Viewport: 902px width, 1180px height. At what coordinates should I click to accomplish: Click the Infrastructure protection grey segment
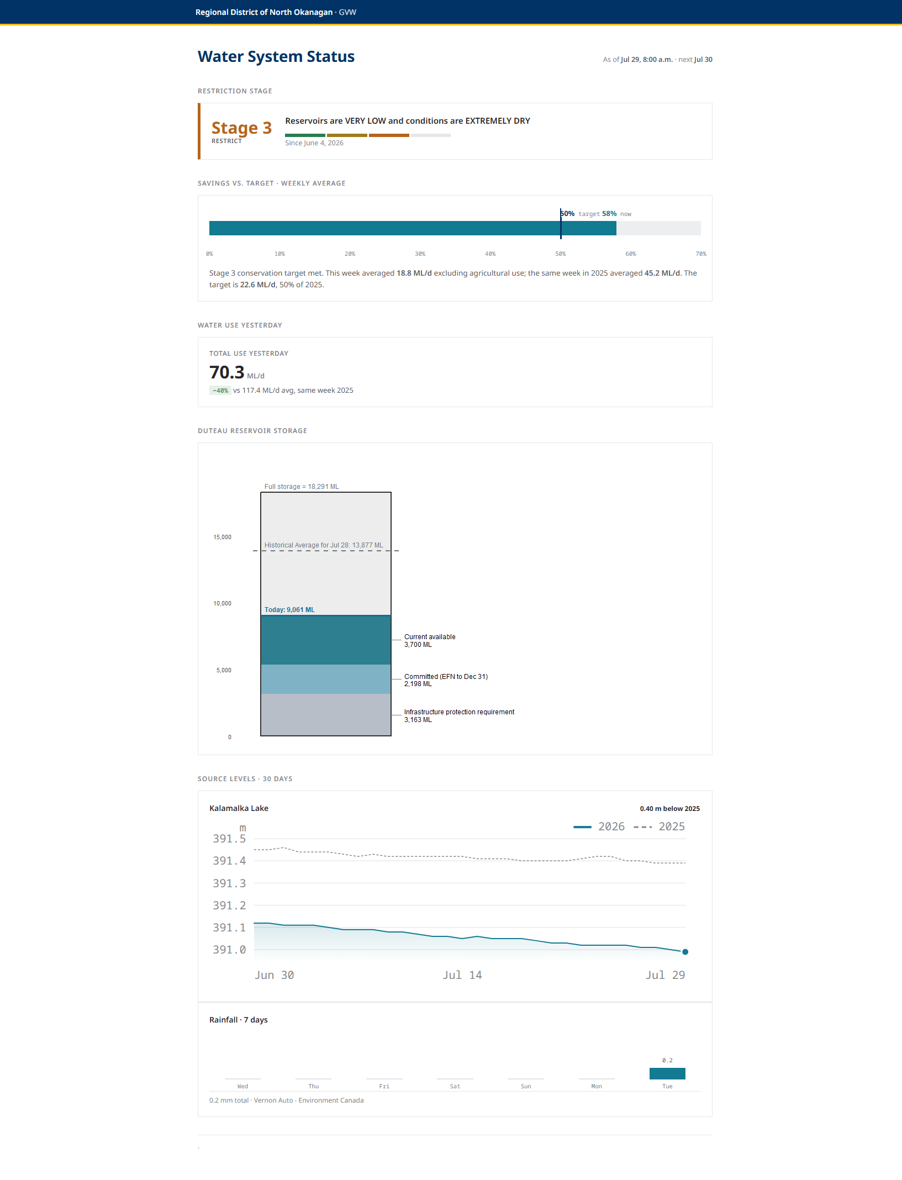(326, 714)
